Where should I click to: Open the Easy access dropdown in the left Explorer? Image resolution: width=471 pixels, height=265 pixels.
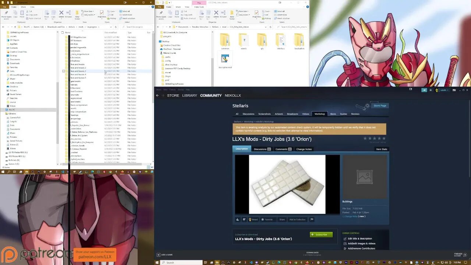coord(89,15)
